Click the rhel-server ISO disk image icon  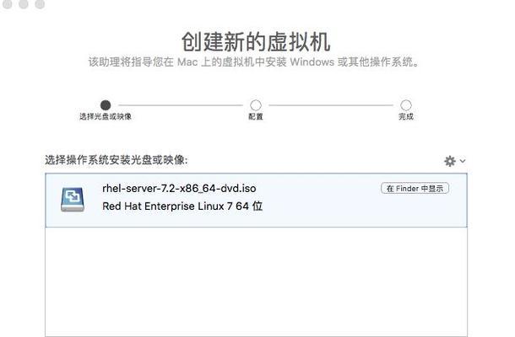[73, 200]
